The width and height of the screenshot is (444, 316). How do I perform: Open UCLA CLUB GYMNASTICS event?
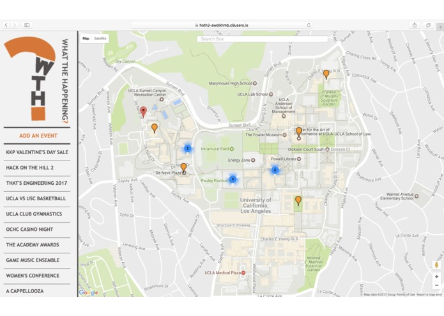pyautogui.click(x=37, y=214)
